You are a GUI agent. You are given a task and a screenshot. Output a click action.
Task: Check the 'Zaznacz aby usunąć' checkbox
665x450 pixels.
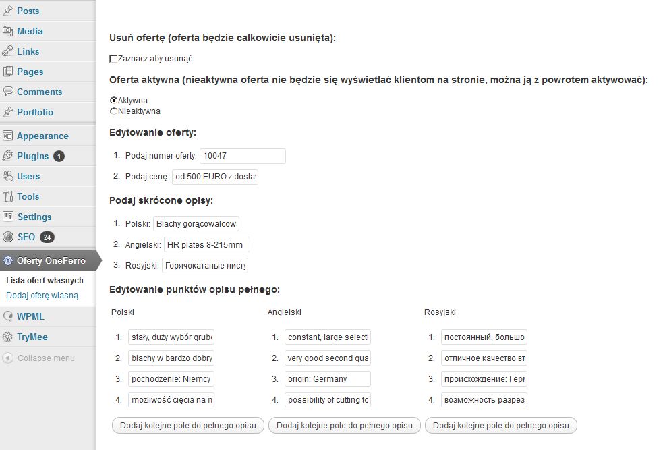pyautogui.click(x=113, y=59)
